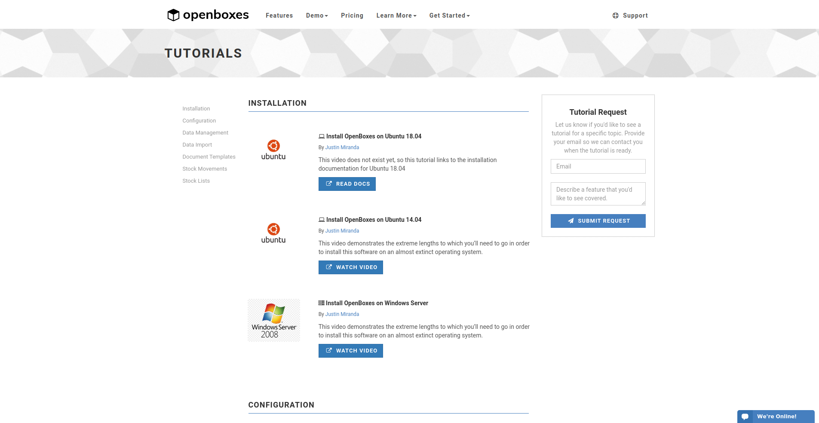Click the chat bubble icon in online widget
819x423 pixels.
pyautogui.click(x=745, y=417)
